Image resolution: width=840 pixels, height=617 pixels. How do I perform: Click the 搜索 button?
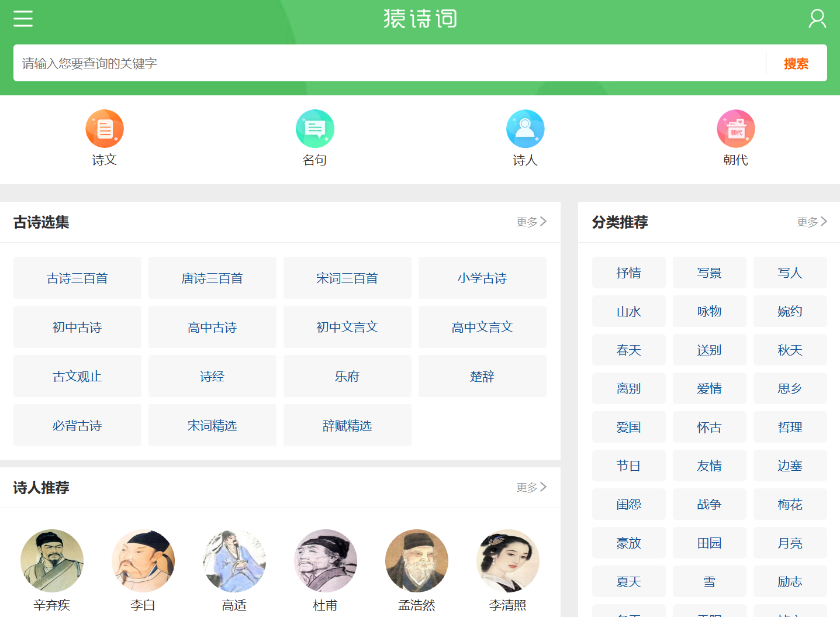796,63
